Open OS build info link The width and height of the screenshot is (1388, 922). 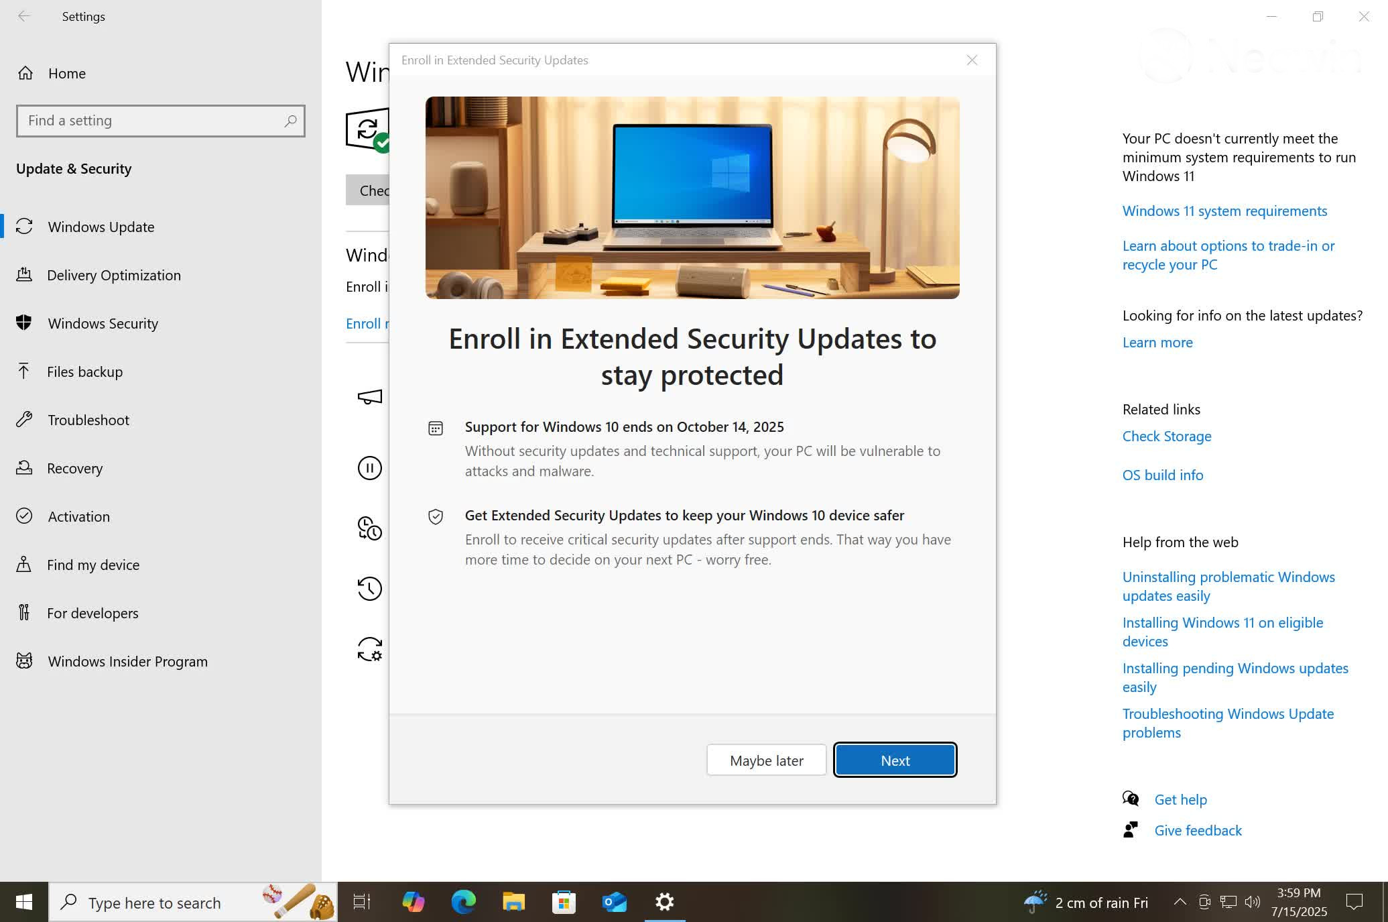(1163, 475)
